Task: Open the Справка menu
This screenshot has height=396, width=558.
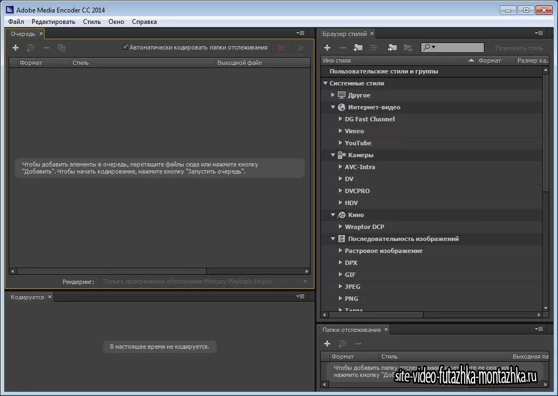Action: 144,22
